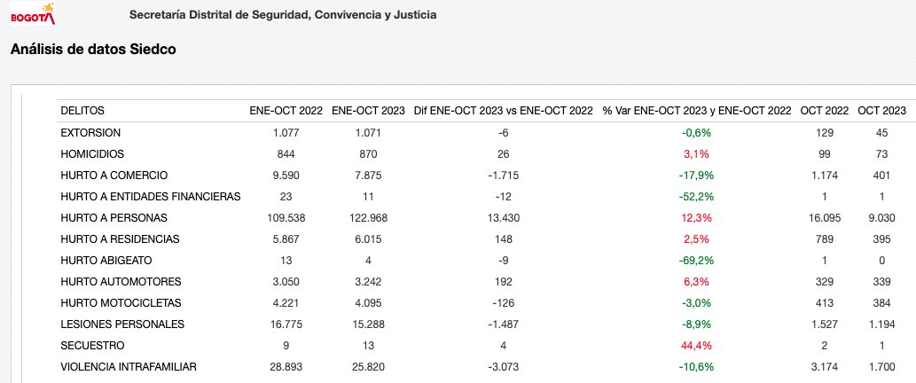
Task: Click the HURTO A COMERCIO row
Action: (483, 176)
